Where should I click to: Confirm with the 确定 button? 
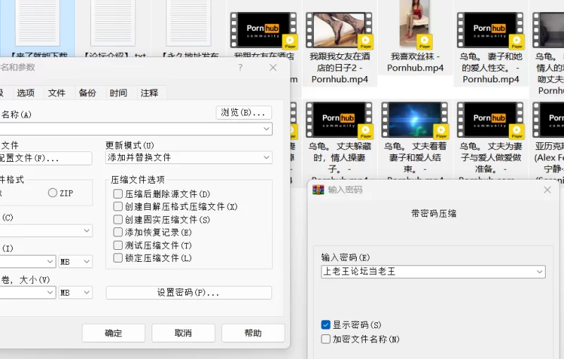tap(114, 333)
